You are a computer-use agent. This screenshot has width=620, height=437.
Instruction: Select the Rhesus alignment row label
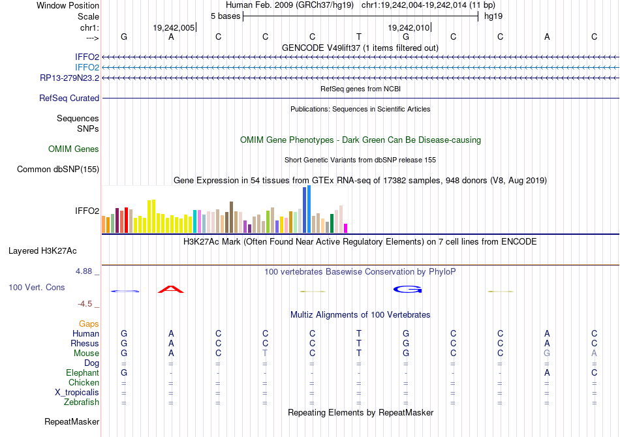click(x=85, y=343)
